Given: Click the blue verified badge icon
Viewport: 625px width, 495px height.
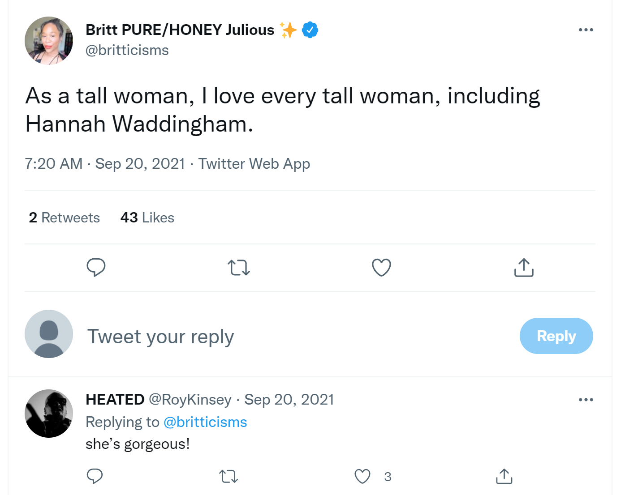Looking at the screenshot, I should pyautogui.click(x=310, y=30).
